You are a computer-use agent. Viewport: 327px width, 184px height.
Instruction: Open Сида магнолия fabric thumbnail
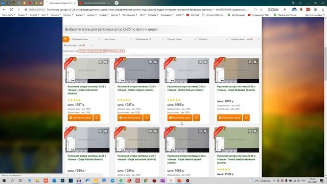[137, 140]
